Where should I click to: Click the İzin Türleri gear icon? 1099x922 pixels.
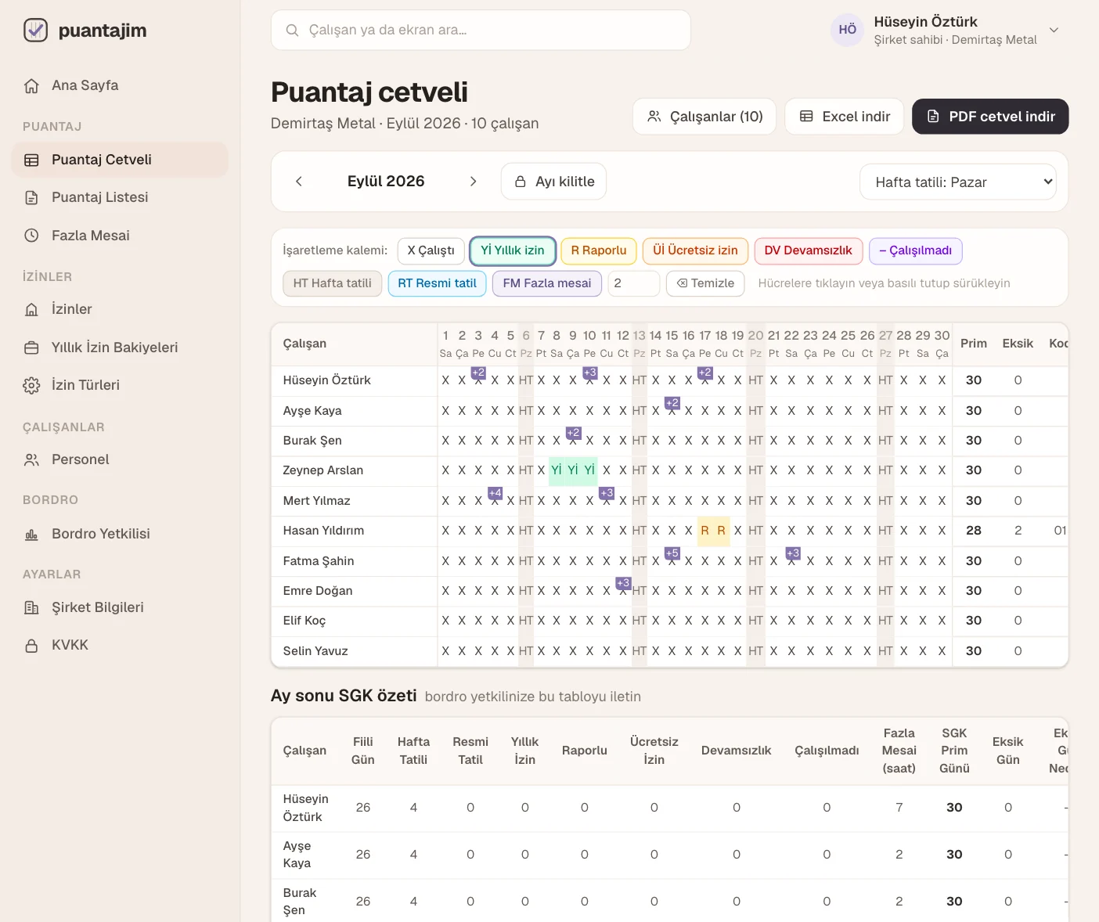[31, 385]
